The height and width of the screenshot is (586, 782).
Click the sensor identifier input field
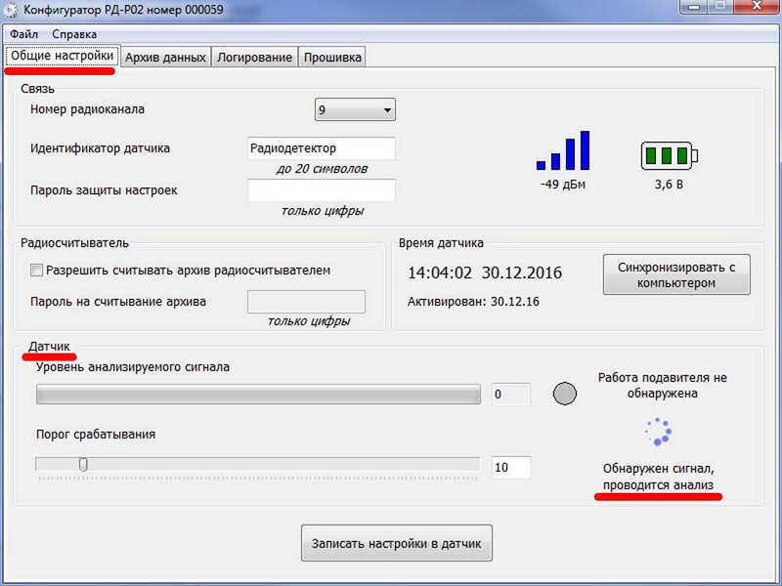322,148
